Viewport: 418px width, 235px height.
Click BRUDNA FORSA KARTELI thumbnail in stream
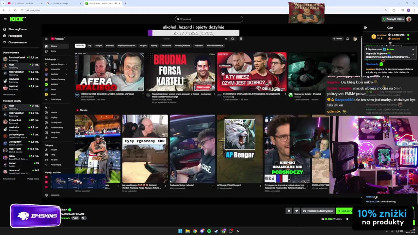pos(181,72)
